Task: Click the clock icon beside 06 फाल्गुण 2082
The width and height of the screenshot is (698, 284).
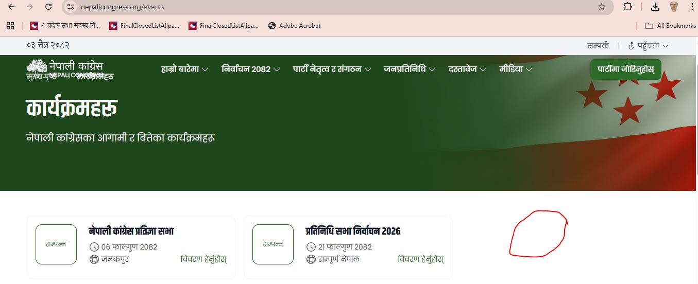Action: point(94,247)
